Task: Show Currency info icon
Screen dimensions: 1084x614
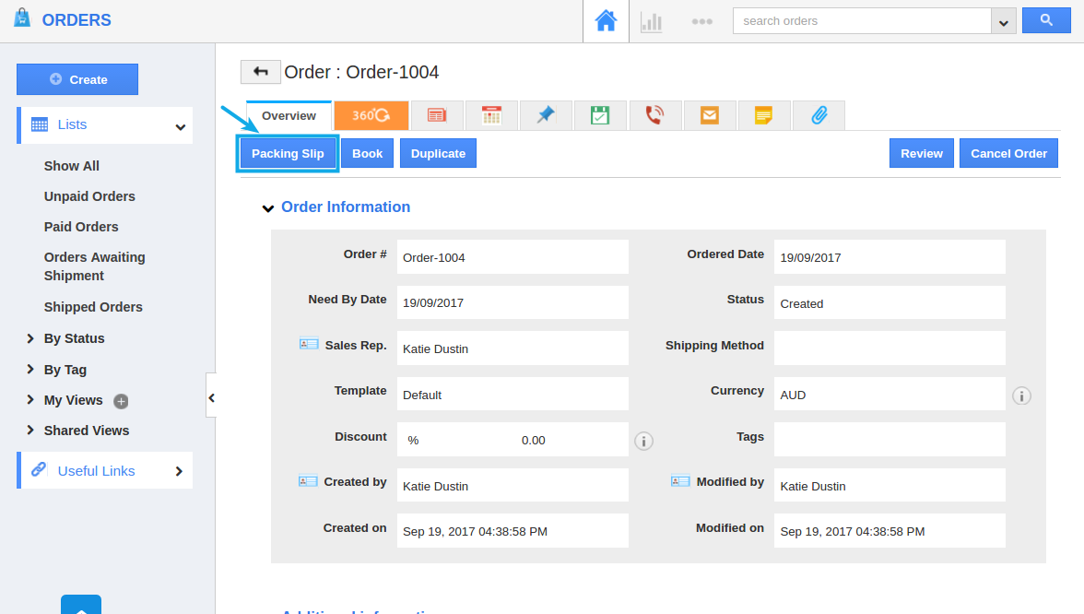Action: pyautogui.click(x=1021, y=396)
